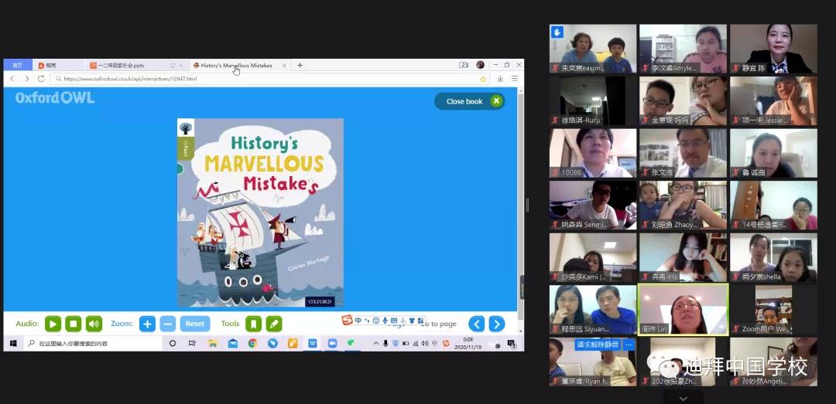Open the bookmark tool
The image size is (836, 404).
click(253, 324)
